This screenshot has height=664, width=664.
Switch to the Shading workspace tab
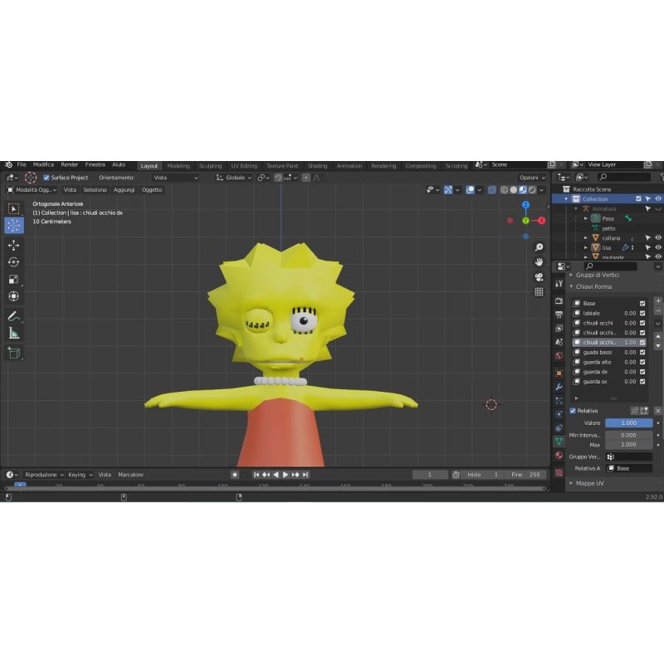pyautogui.click(x=317, y=166)
